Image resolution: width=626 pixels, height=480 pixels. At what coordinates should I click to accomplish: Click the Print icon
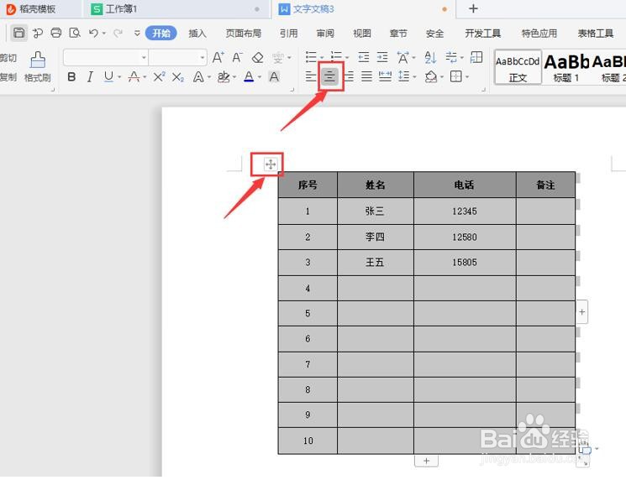(x=56, y=33)
